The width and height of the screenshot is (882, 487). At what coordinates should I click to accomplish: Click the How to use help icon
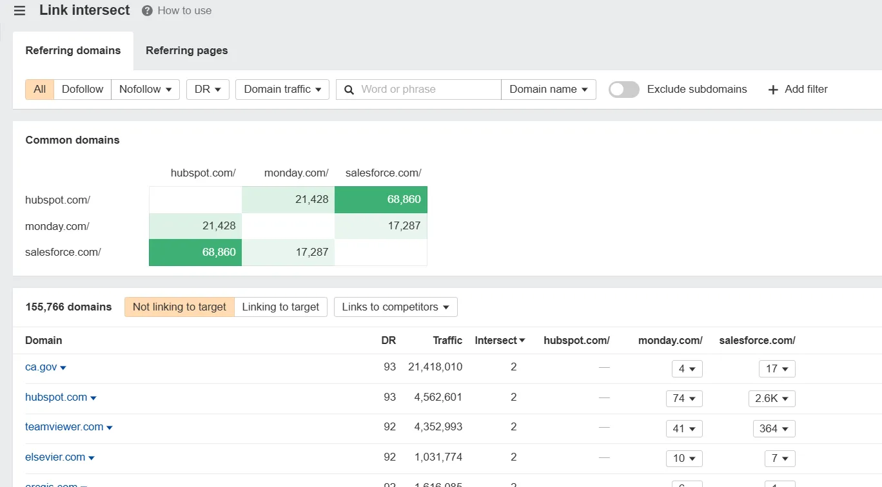(147, 11)
